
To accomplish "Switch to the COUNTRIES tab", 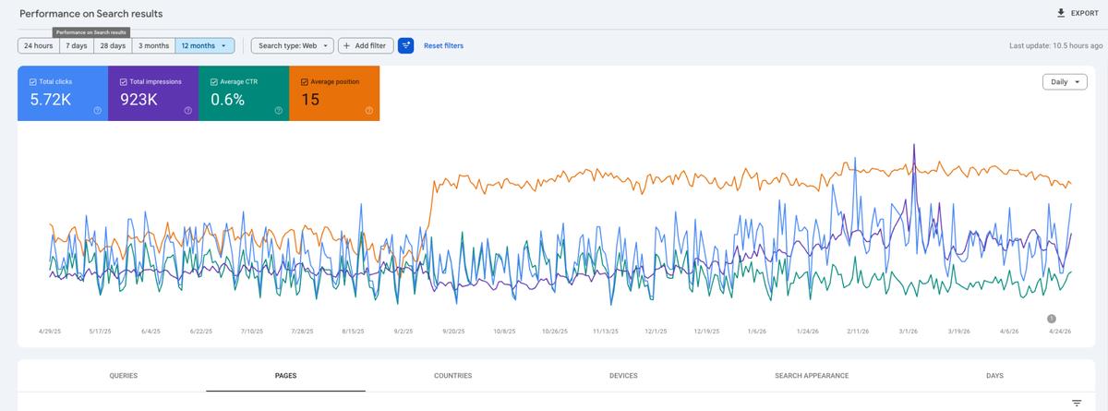I will click(x=452, y=376).
